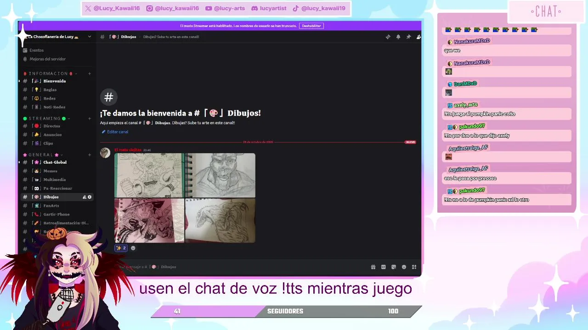Add a channel to STREAMING category
The image size is (588, 330).
[x=90, y=118]
